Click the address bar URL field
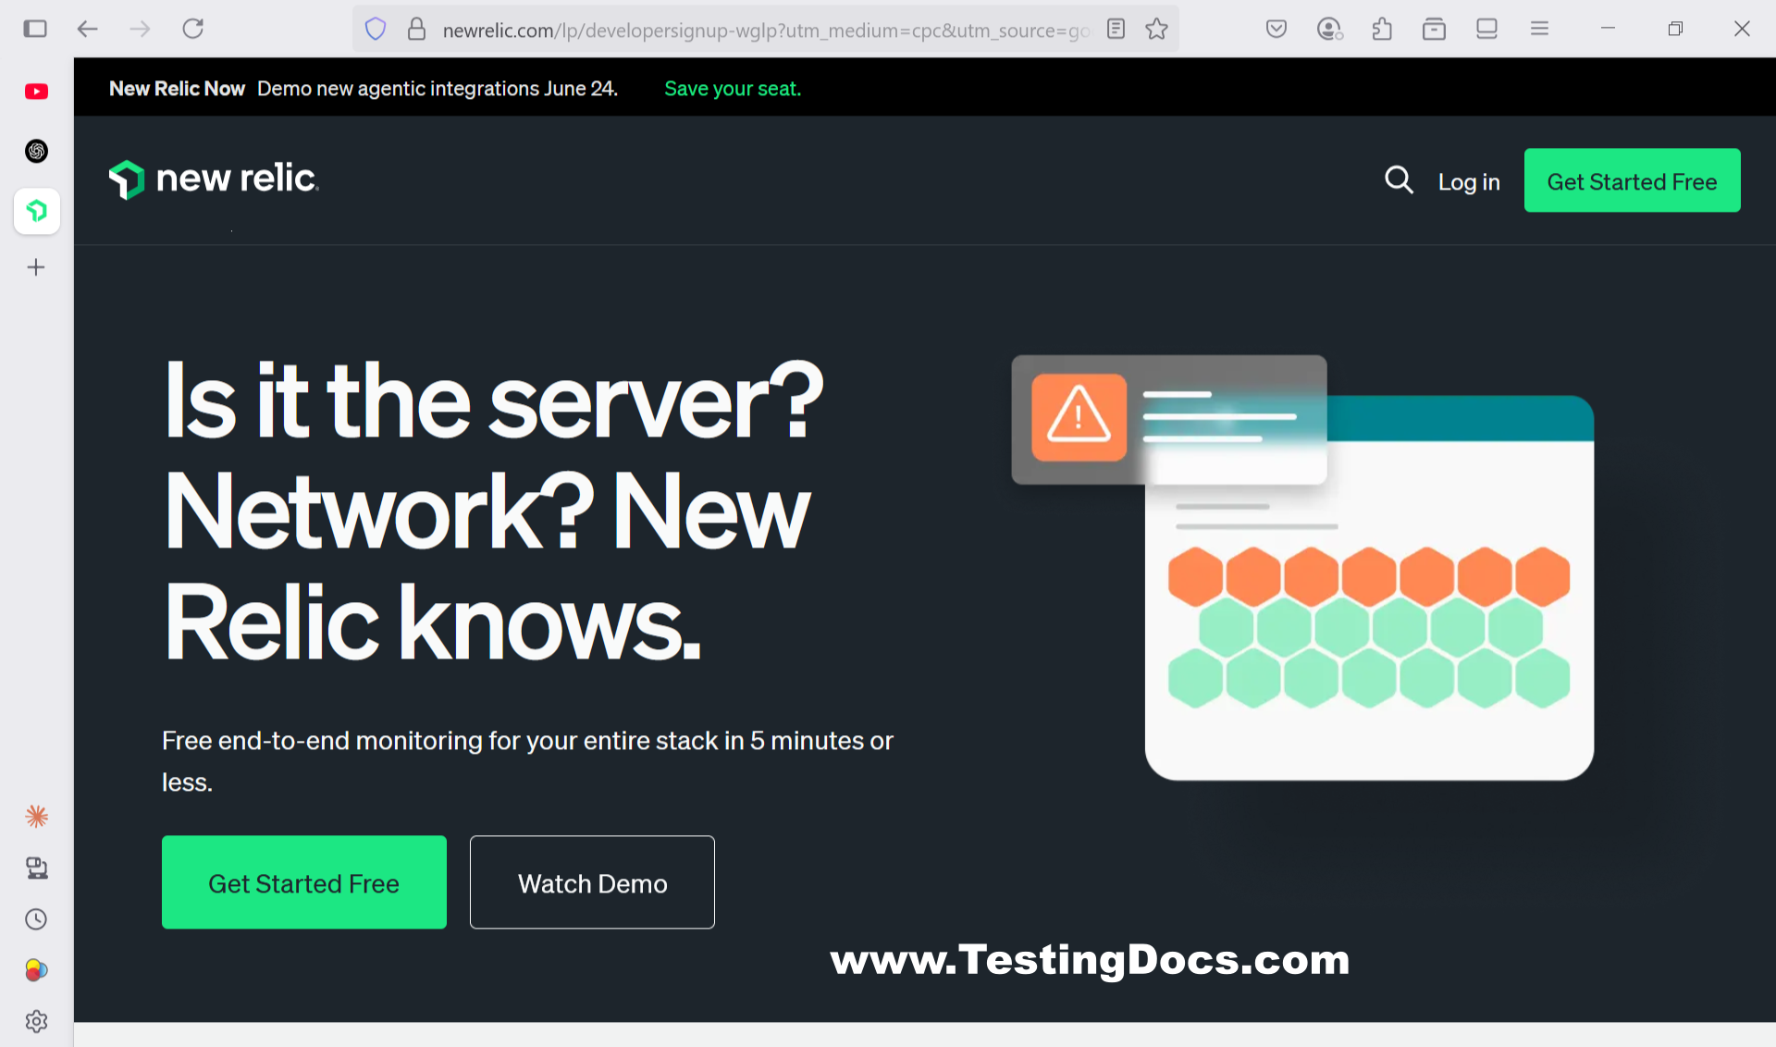1776x1047 pixels. [758, 31]
